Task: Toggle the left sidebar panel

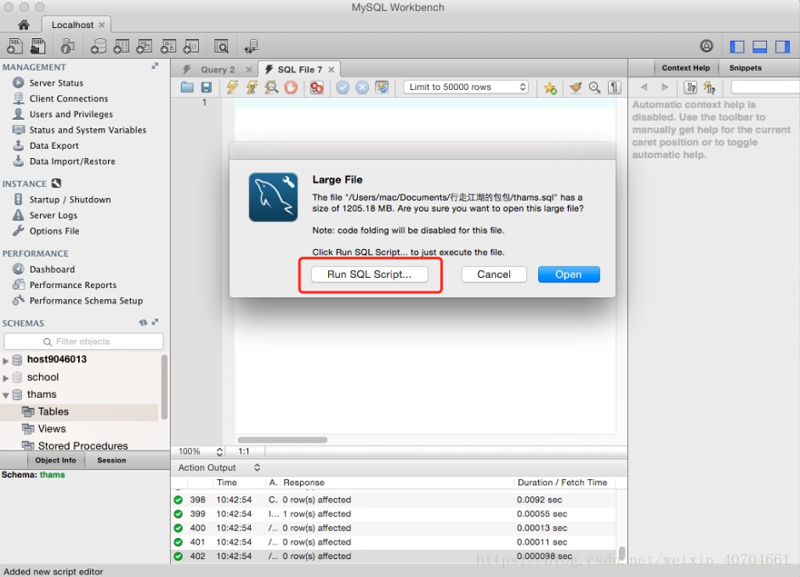Action: (737, 47)
